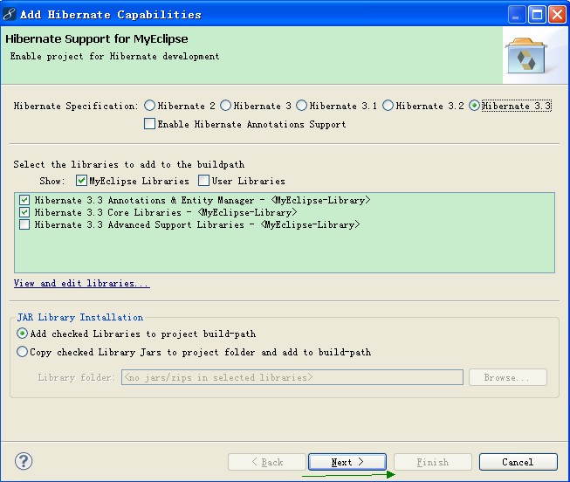Choose Copy checked Library Jars to project folder
The width and height of the screenshot is (570, 482).
tap(22, 352)
